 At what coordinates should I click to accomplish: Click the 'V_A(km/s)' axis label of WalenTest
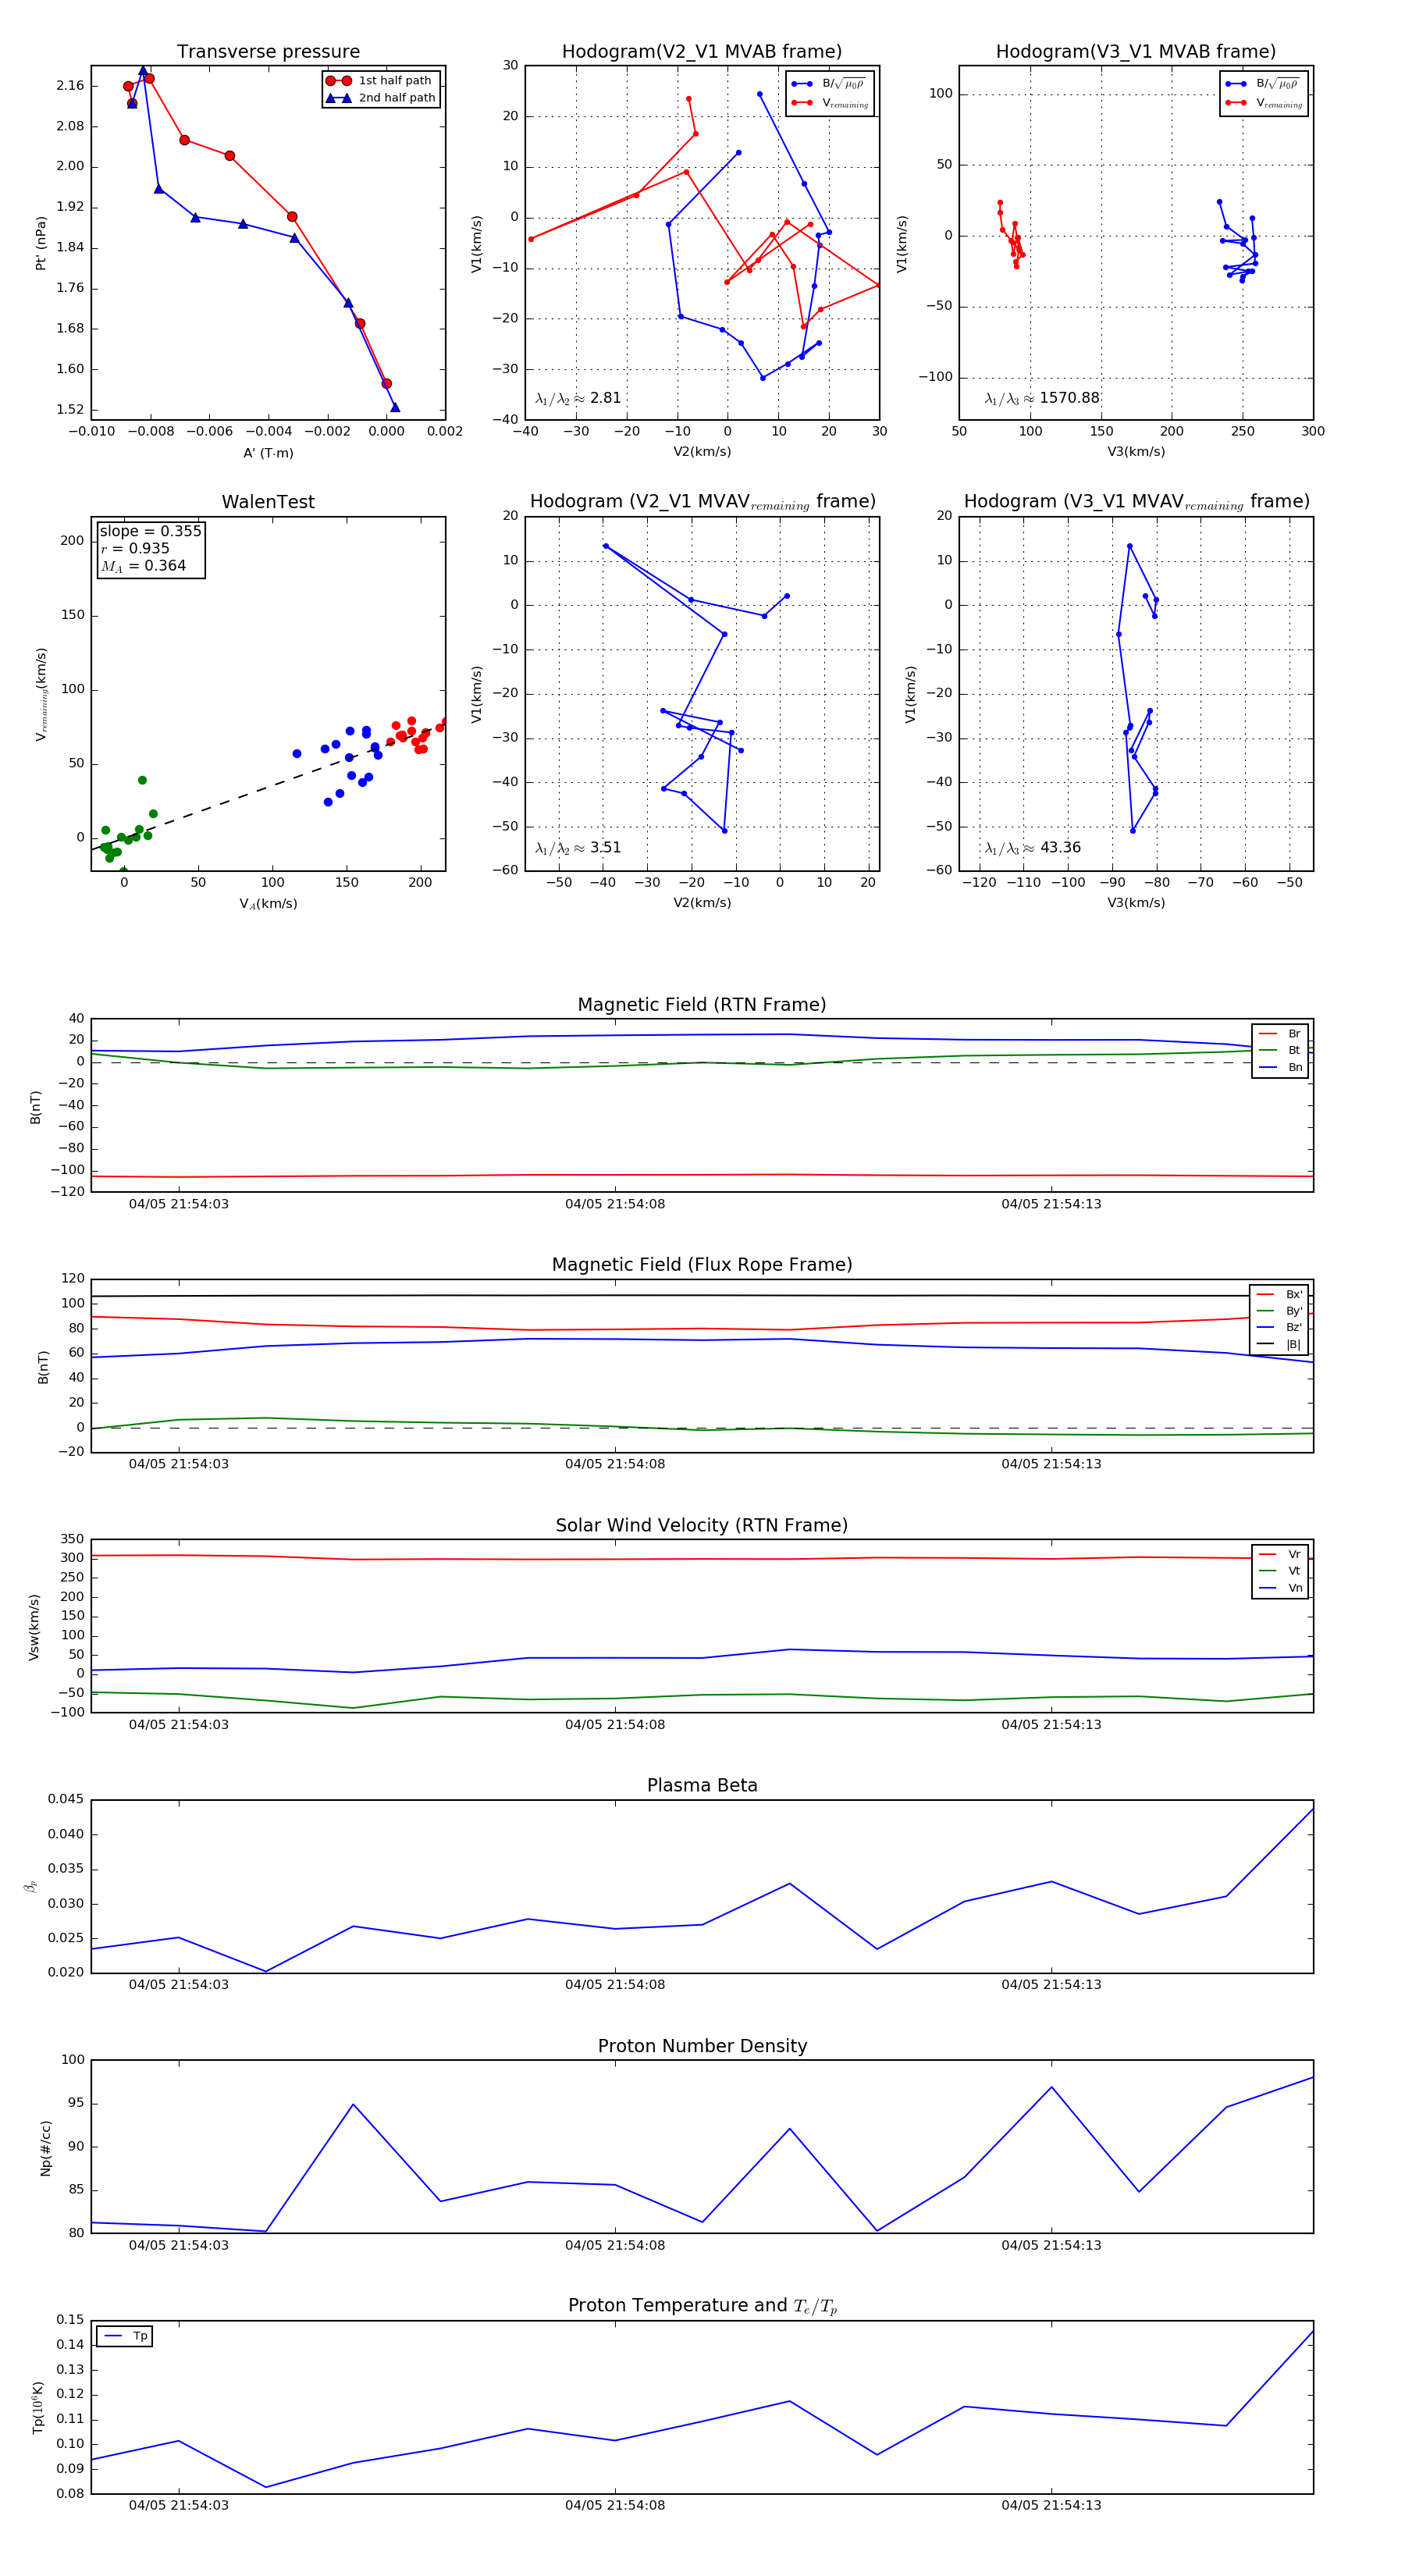(x=268, y=904)
